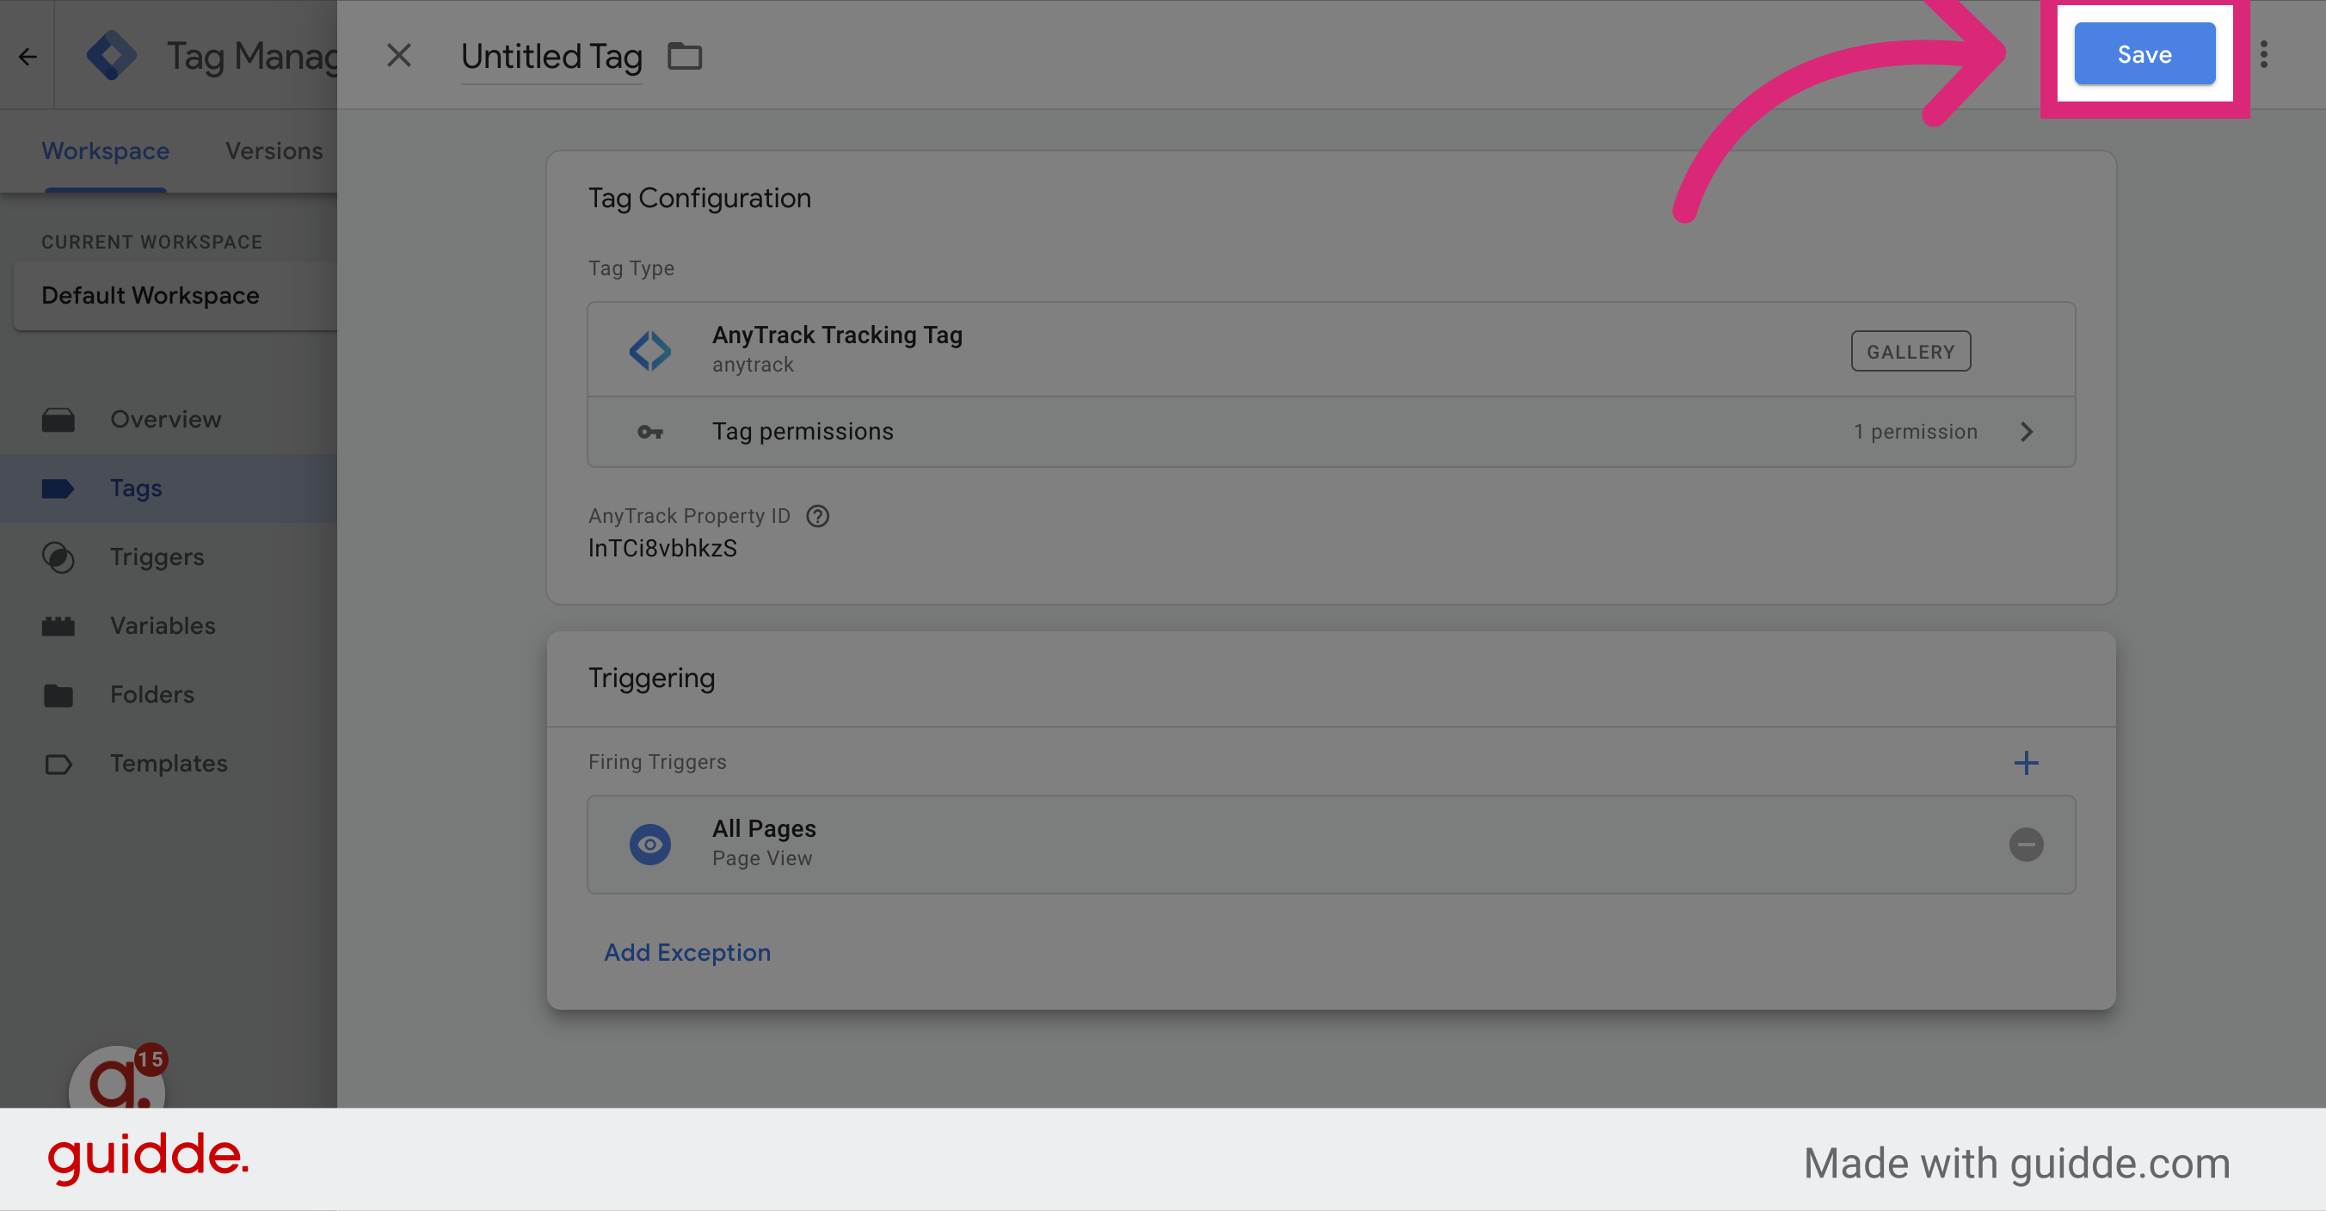Switch to the Versions tab

[274, 151]
